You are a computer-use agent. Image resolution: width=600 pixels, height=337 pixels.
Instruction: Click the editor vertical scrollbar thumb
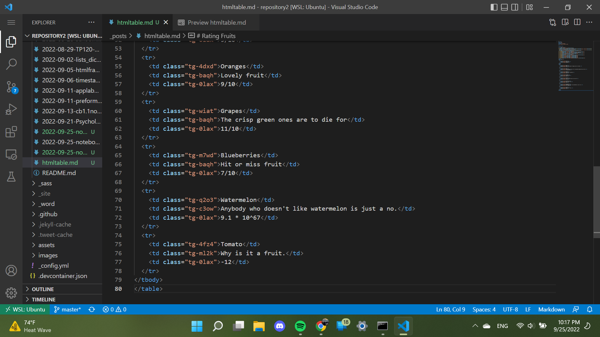(597, 202)
